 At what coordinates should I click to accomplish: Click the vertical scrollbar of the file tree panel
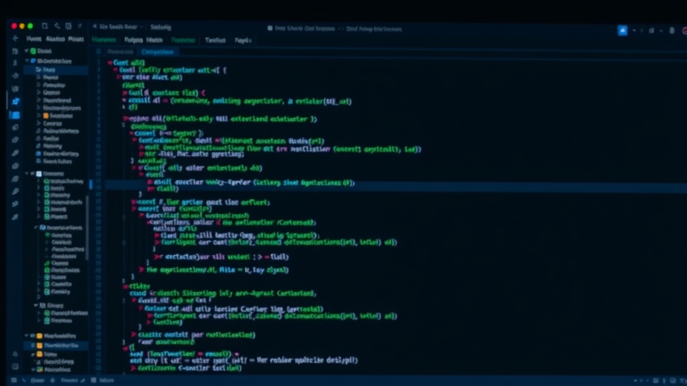click(x=87, y=228)
